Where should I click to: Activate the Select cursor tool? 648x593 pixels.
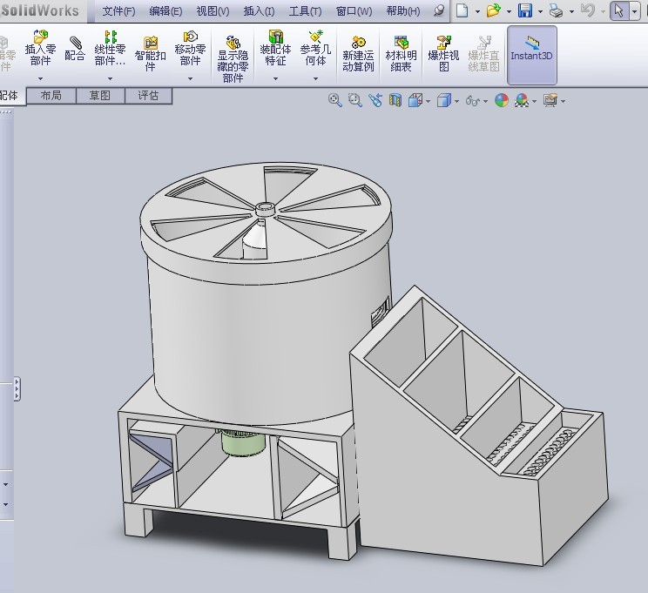pos(619,10)
